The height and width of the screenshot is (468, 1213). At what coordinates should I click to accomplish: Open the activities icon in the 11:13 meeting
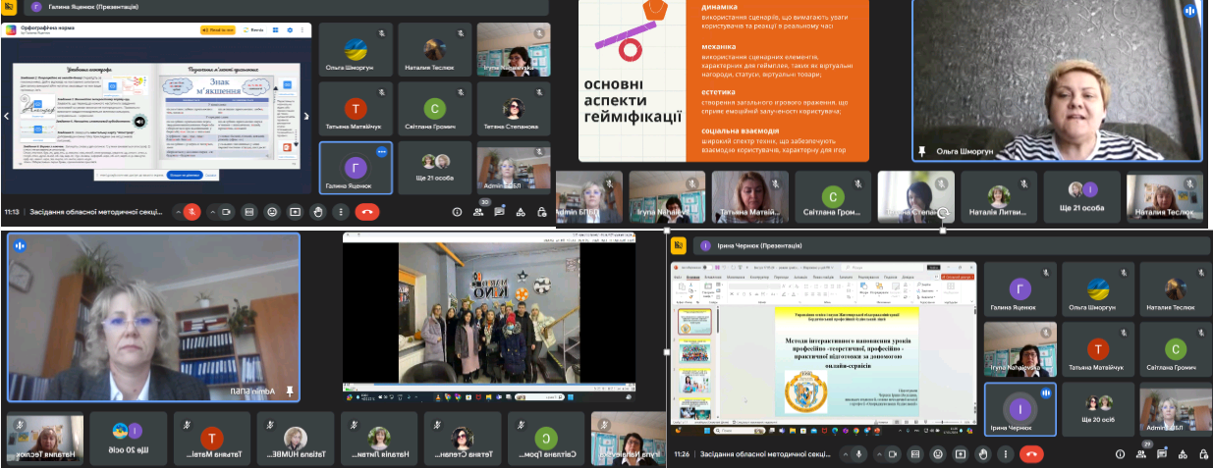click(x=521, y=211)
